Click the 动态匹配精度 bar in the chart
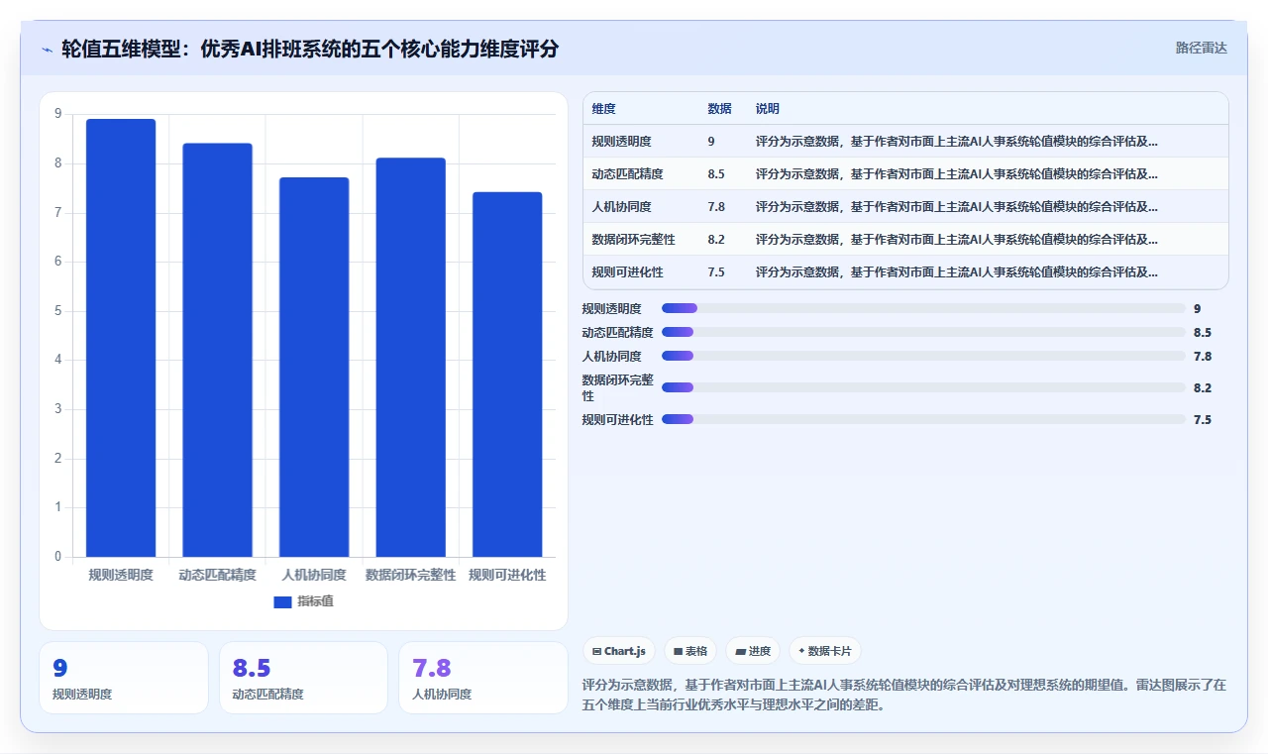The width and height of the screenshot is (1268, 754). 217,350
